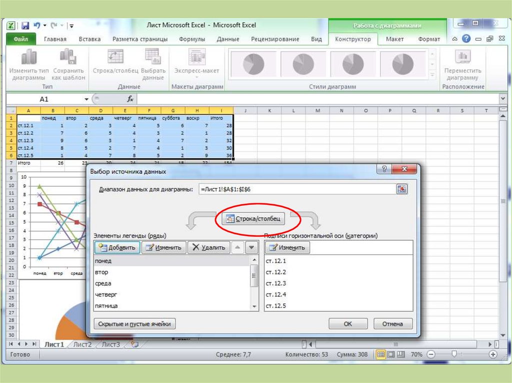The image size is (512, 383).
Task: Open the Файл tab
Action: (x=21, y=39)
